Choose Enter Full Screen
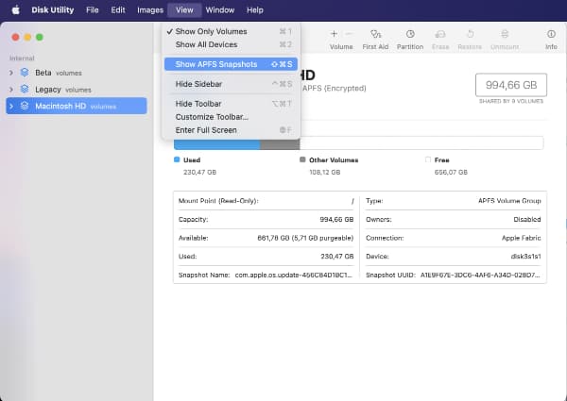 [x=231, y=130]
